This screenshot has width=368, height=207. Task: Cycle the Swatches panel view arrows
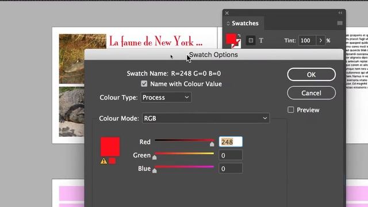pyautogui.click(x=228, y=24)
